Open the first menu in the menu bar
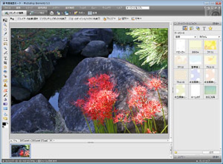Viewport: 223px width, 164px height. coord(8,8)
